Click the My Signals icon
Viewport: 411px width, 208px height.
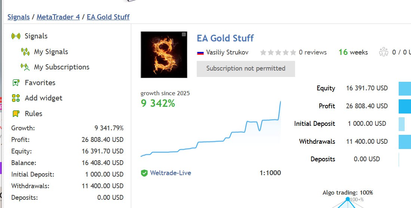coord(25,52)
